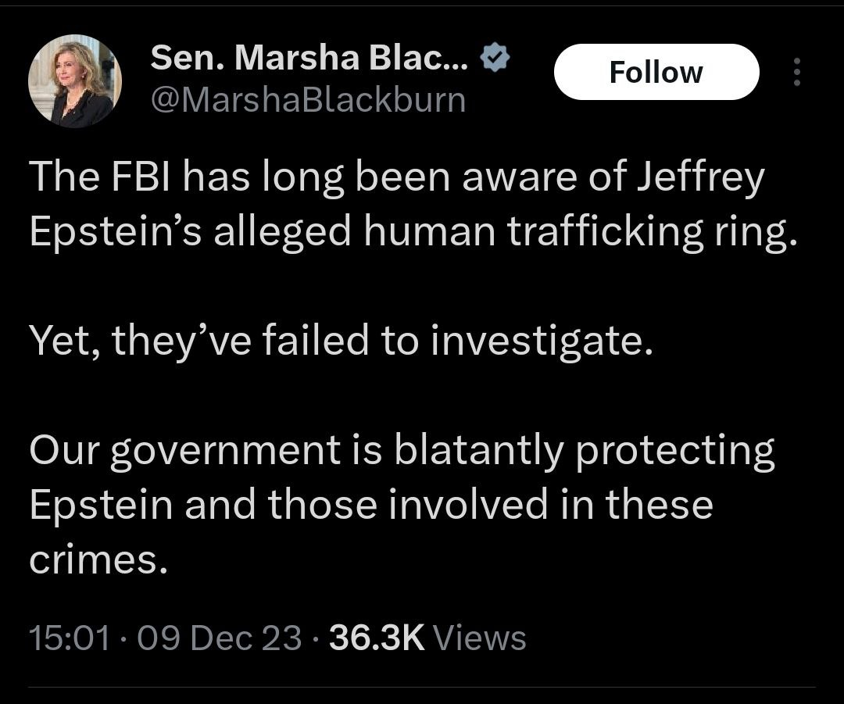Viewport: 844px width, 704px height.
Task: Click the line "Epstein and those involved in these"
Action: point(371,505)
